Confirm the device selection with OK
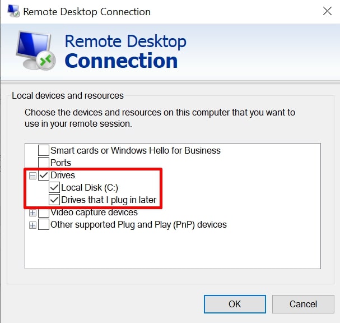 (235, 304)
